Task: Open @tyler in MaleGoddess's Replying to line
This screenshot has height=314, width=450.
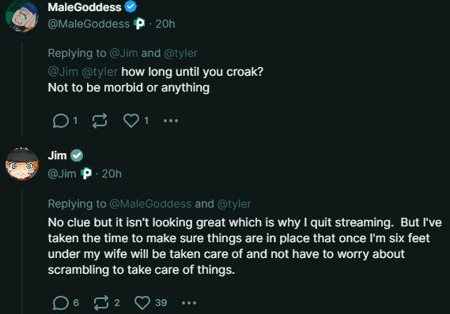Action: click(x=180, y=53)
